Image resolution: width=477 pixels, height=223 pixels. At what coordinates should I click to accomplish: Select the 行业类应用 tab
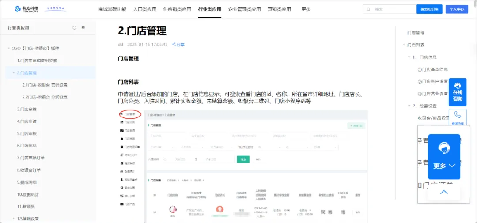[x=210, y=9]
